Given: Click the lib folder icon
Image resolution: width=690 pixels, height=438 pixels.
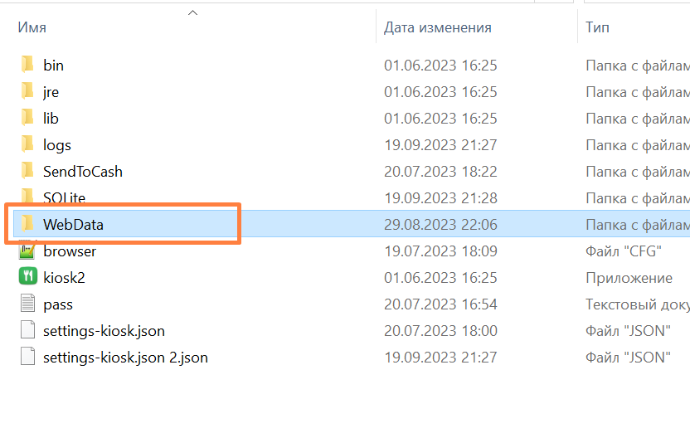Looking at the screenshot, I should [27, 118].
